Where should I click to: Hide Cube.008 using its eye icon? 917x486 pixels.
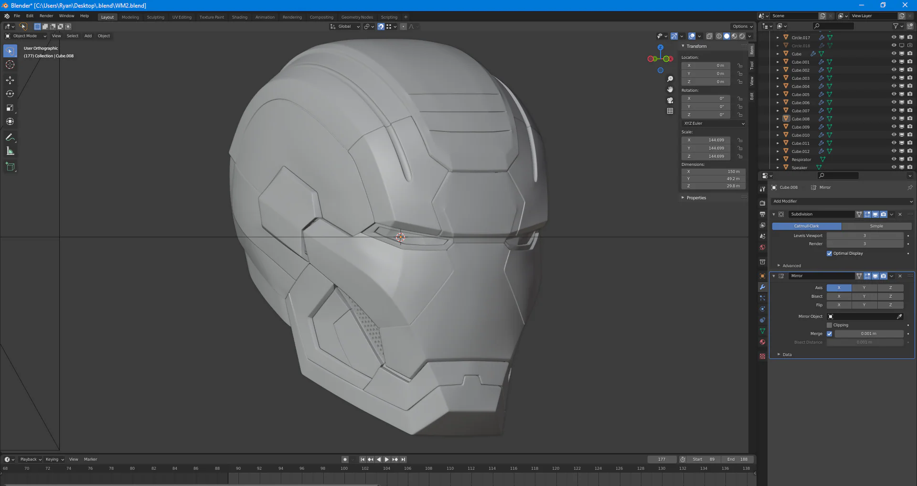point(894,119)
